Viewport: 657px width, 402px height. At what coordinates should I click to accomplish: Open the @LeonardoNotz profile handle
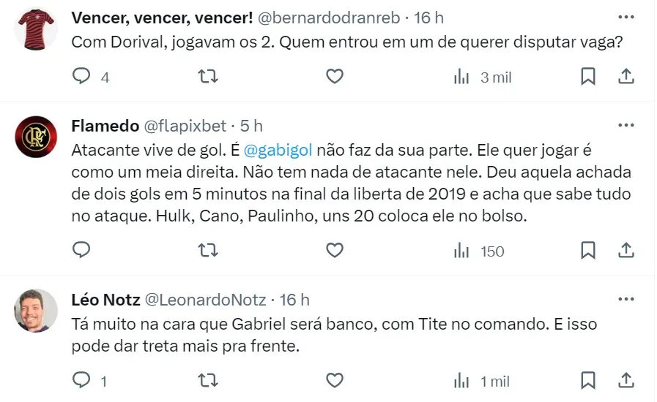click(207, 300)
